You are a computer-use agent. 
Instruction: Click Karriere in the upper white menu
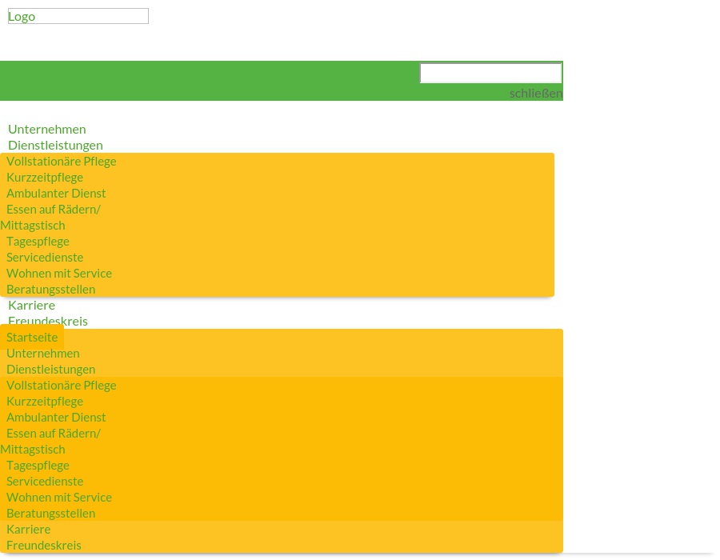tap(31, 305)
